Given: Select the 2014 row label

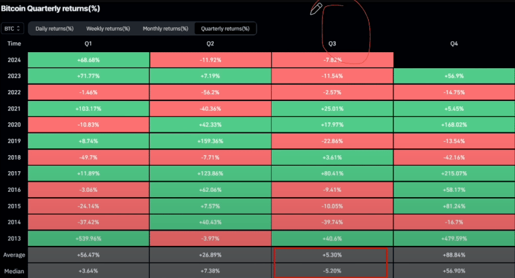Looking at the screenshot, I should click(14, 222).
